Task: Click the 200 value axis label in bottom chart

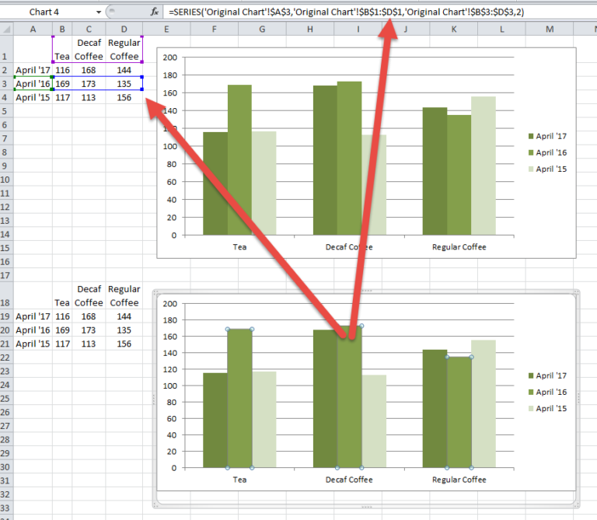Action: pyautogui.click(x=169, y=304)
